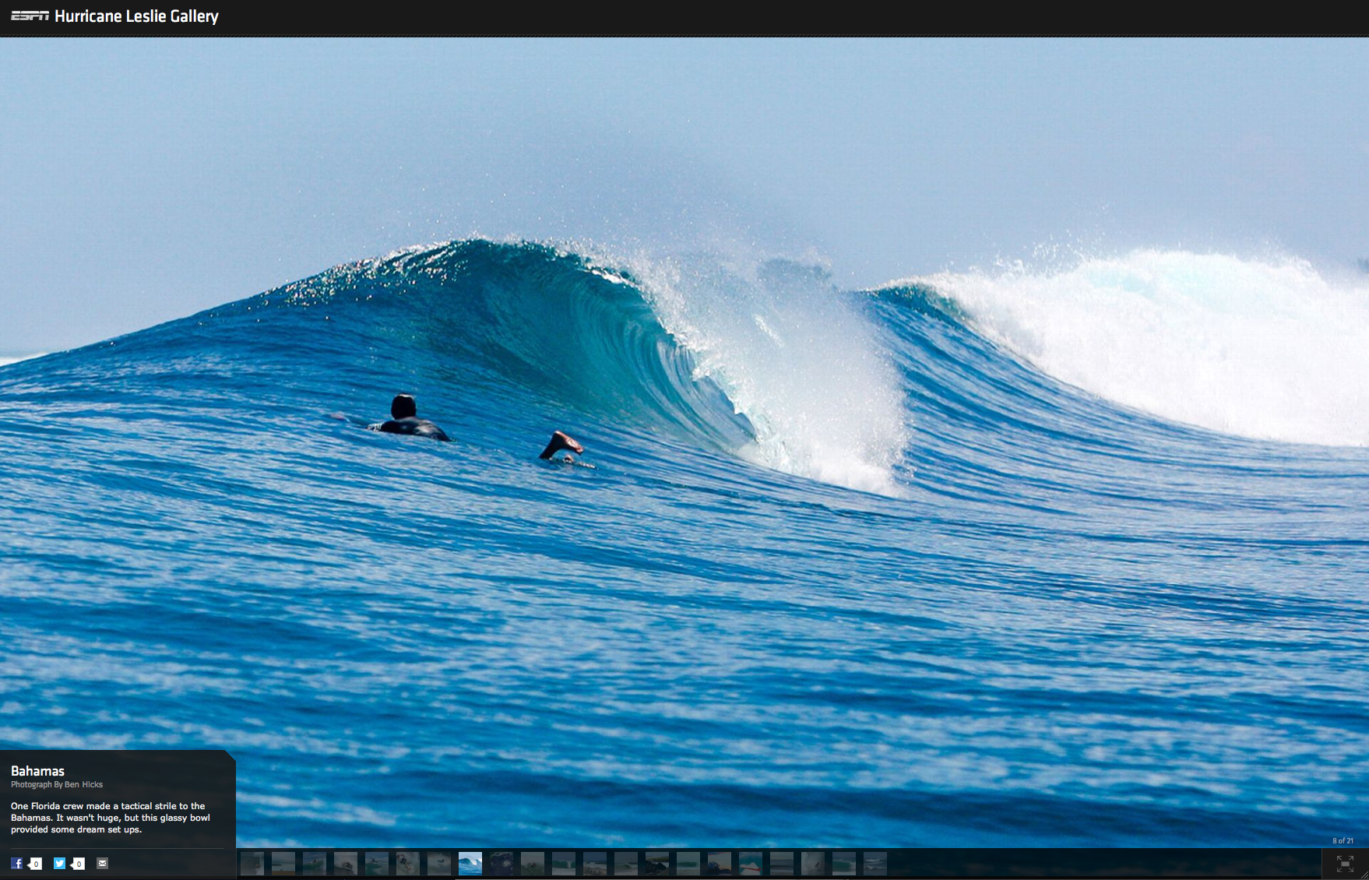This screenshot has width=1369, height=880.
Task: Share the photo on Facebook
Action: [16, 863]
